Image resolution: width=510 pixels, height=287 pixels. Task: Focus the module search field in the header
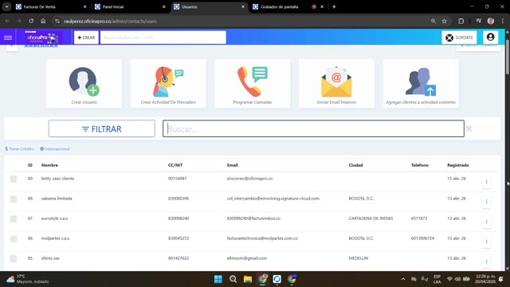[163, 37]
